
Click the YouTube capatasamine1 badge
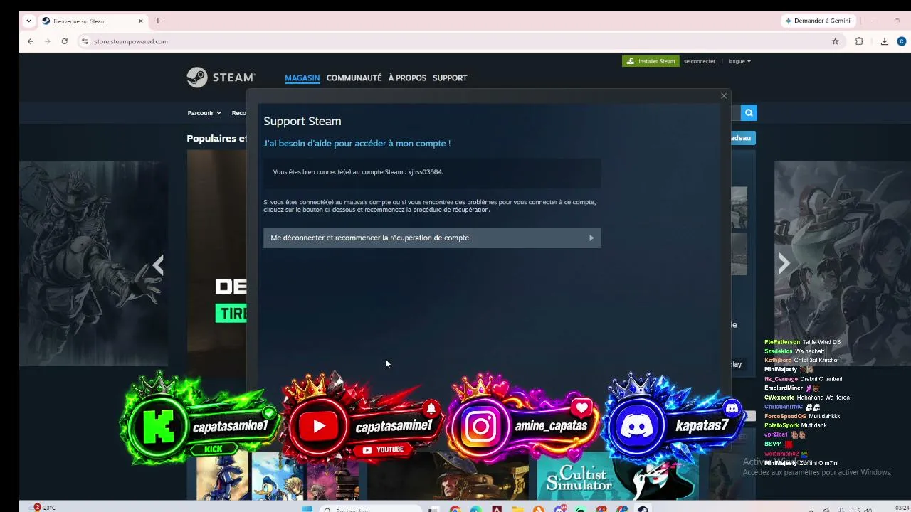pyautogui.click(x=363, y=419)
